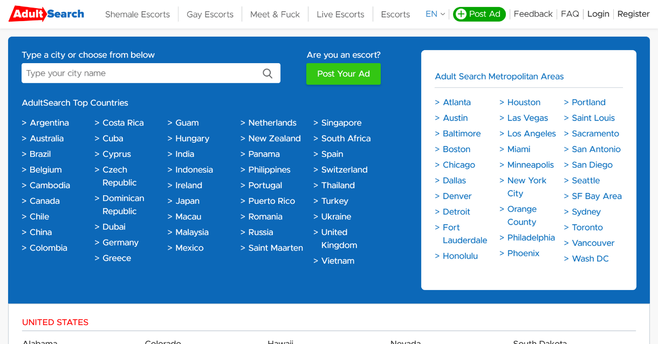Open the New Zealand country link
The width and height of the screenshot is (658, 344).
(274, 139)
